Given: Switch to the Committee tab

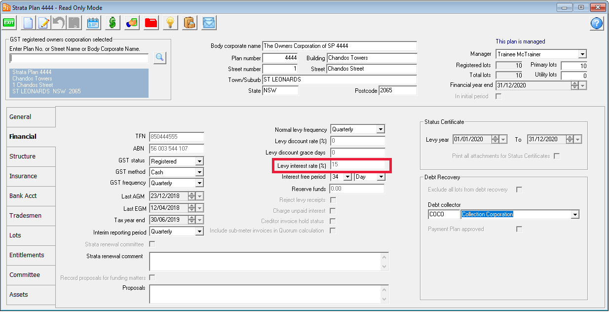Looking at the screenshot, I should point(31,275).
